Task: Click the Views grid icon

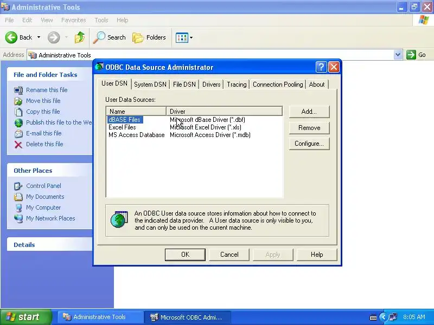Action: [182, 37]
